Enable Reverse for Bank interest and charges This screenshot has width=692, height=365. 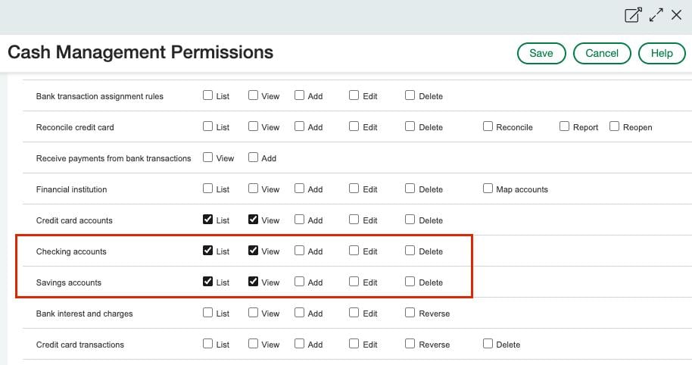point(410,313)
